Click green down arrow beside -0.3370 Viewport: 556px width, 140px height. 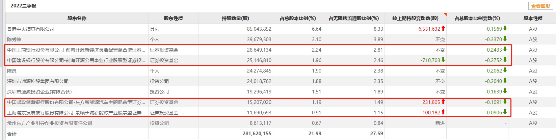click(505, 39)
